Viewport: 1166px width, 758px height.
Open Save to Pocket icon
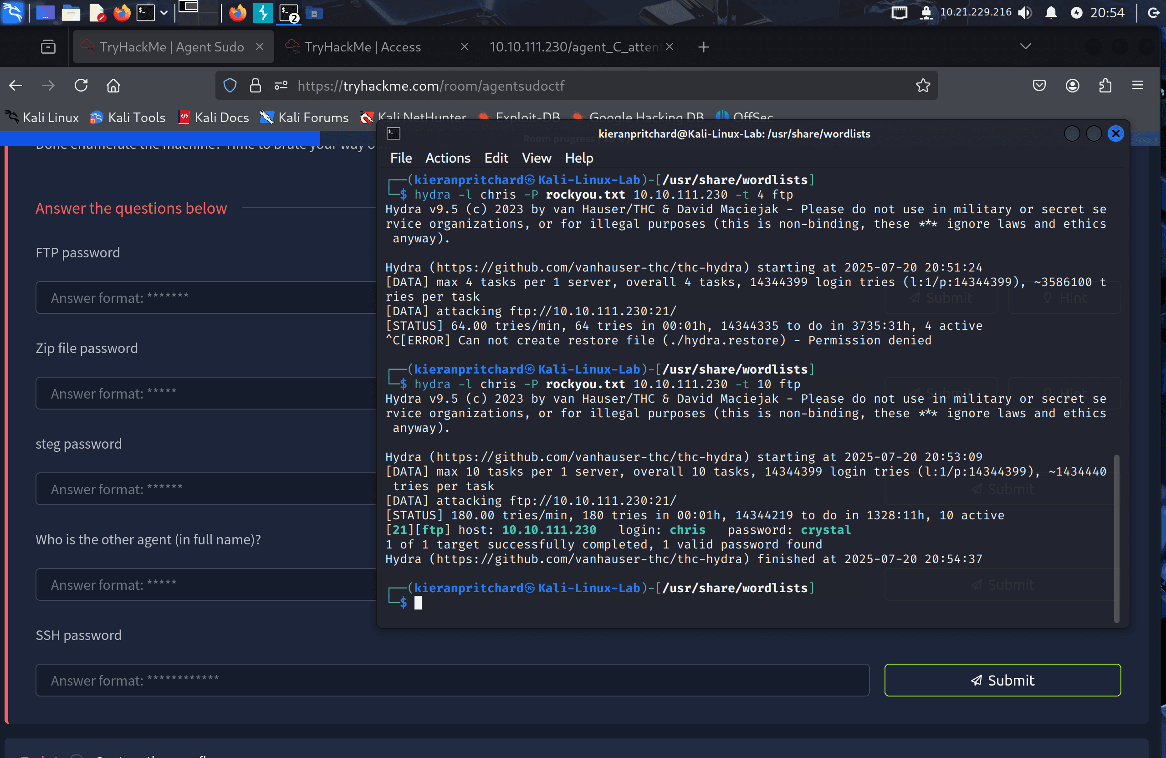[1039, 86]
